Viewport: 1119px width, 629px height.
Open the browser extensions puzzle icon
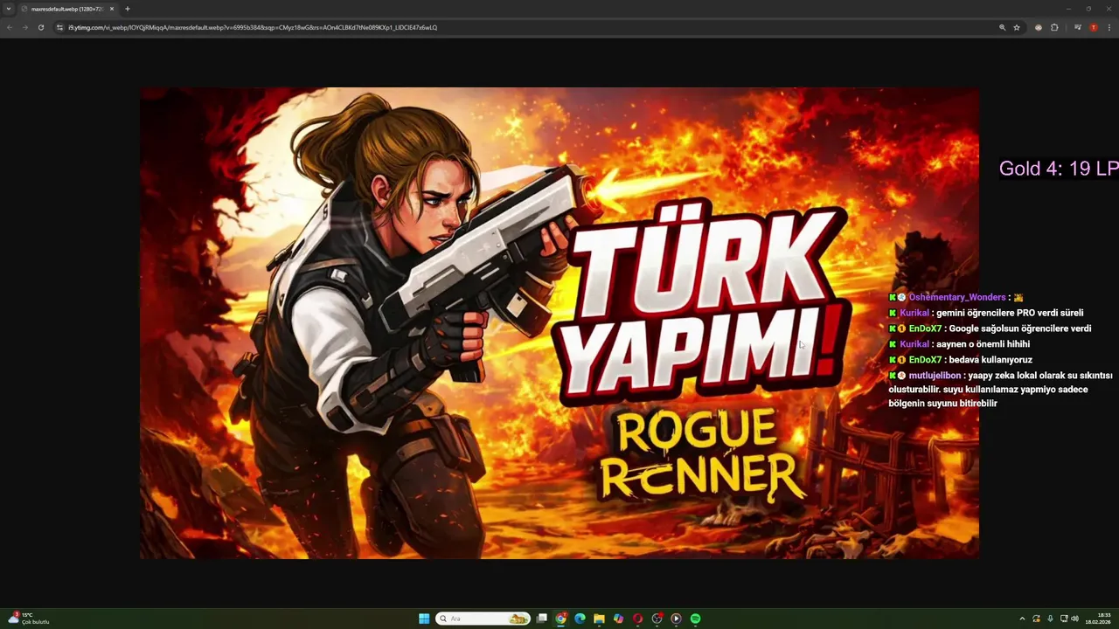(x=1054, y=27)
